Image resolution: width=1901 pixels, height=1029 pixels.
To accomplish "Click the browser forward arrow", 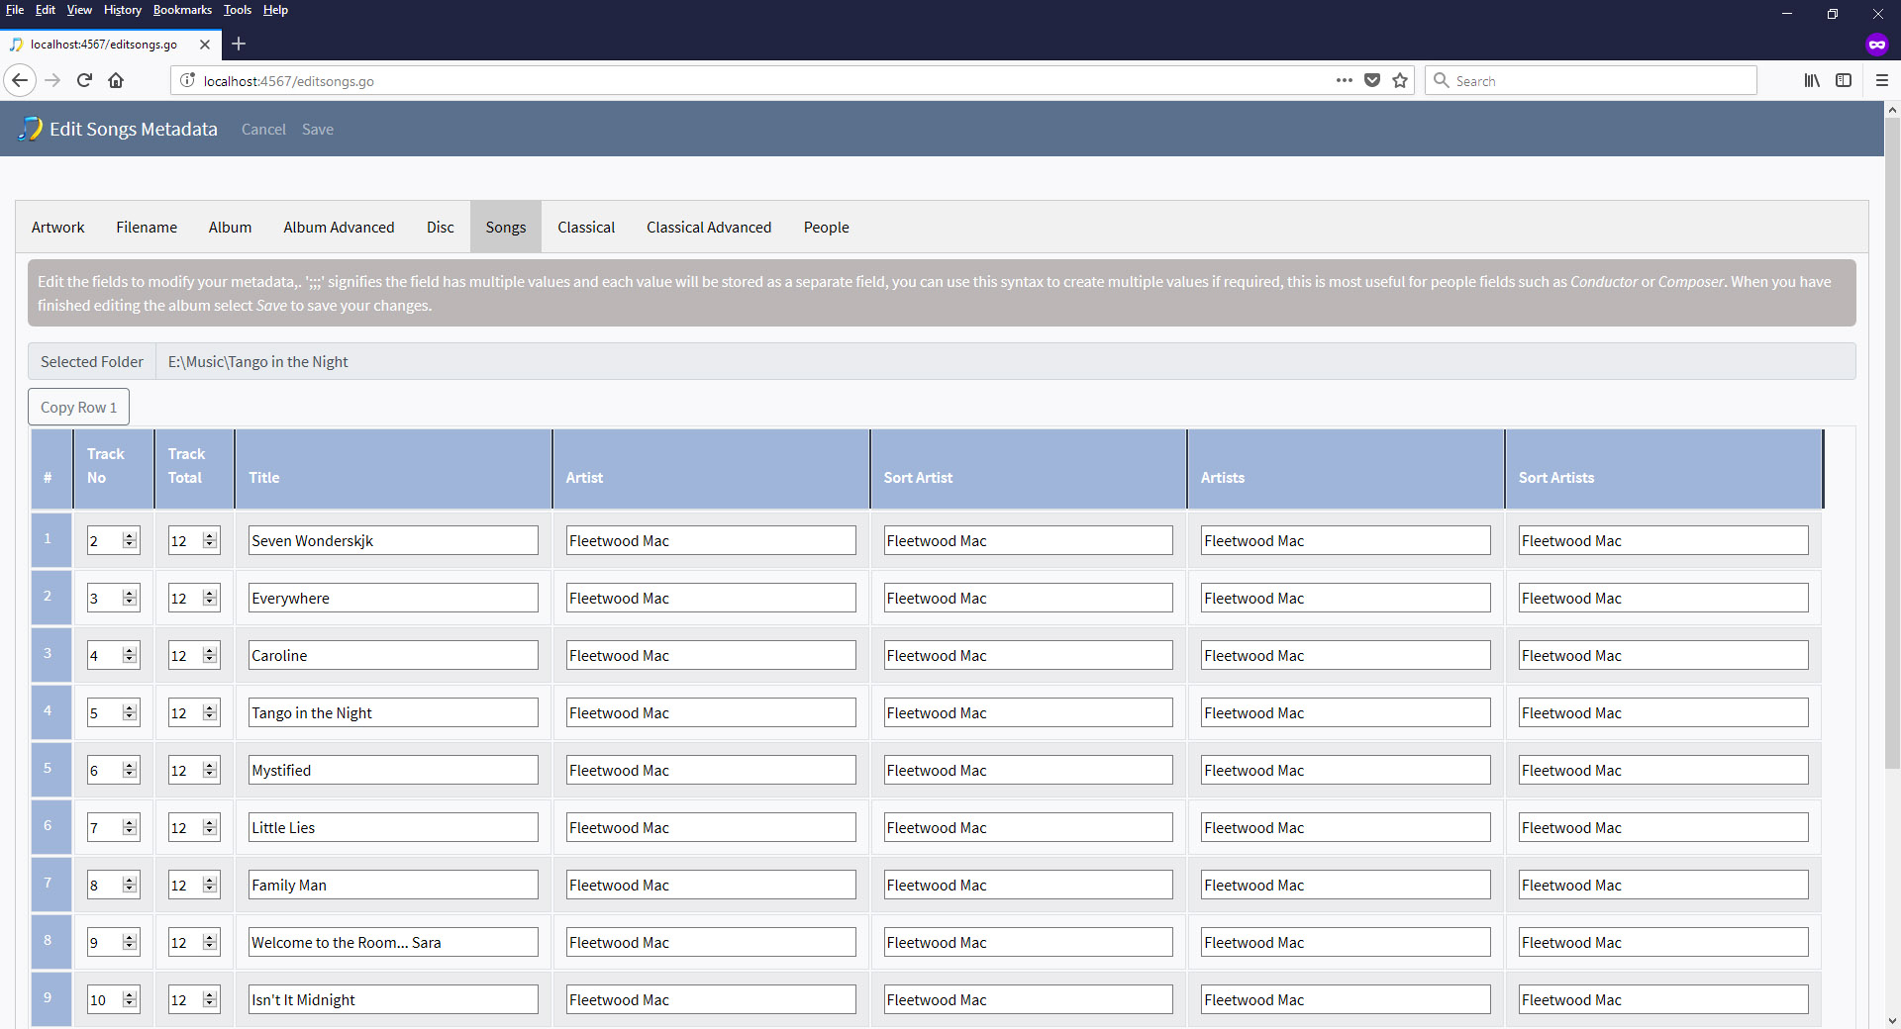I will 52,81.
